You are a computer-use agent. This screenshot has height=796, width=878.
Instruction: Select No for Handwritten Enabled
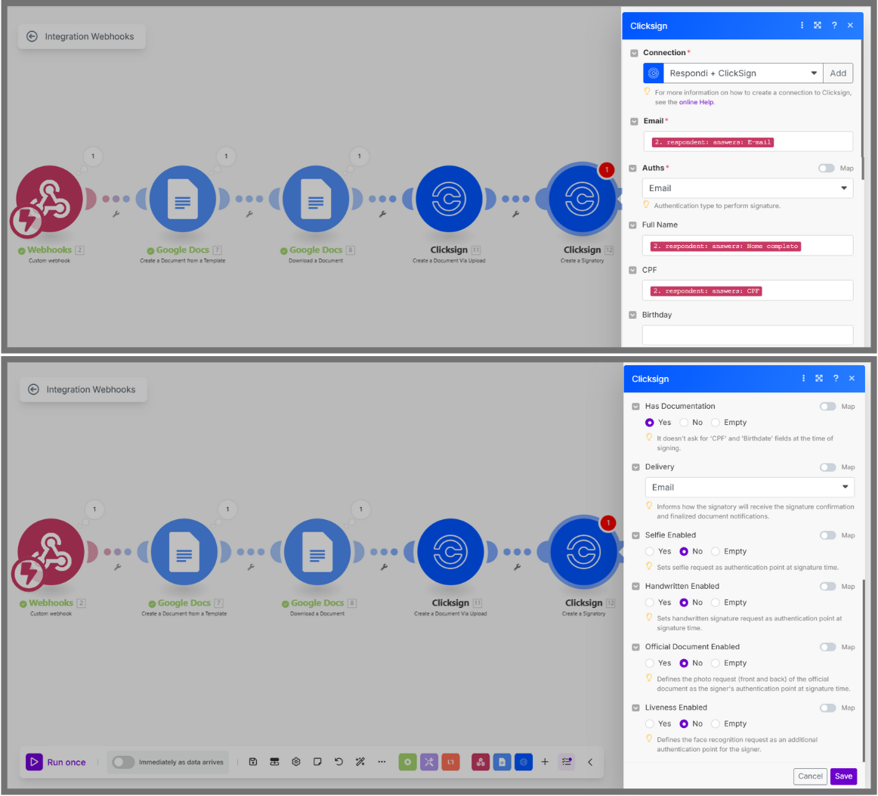click(x=684, y=602)
